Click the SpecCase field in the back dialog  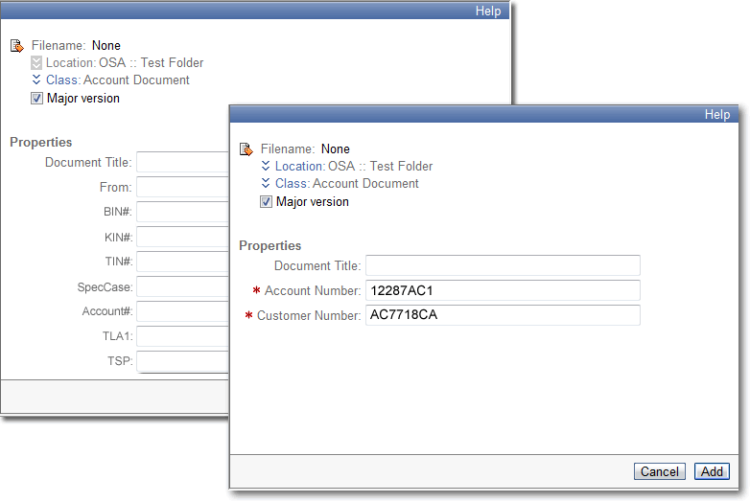tap(183, 287)
